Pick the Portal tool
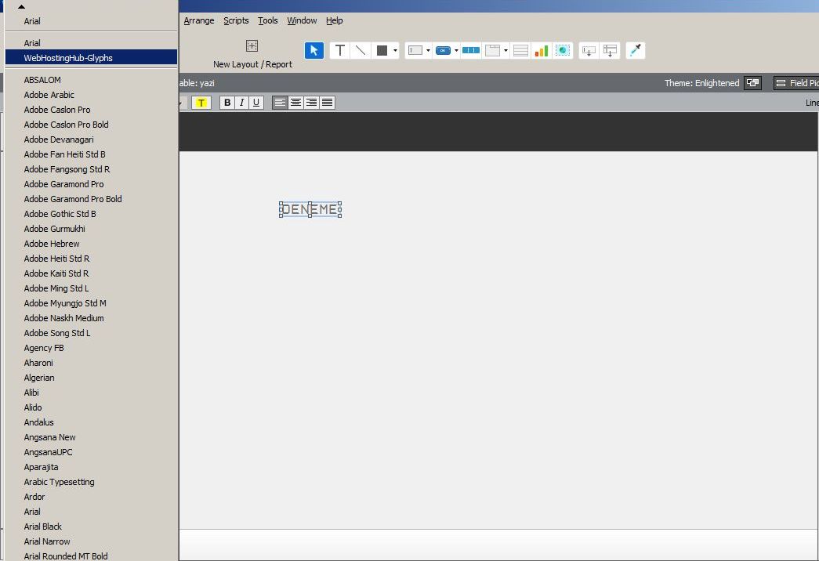Viewport: 819px width, 561px height. click(x=520, y=50)
